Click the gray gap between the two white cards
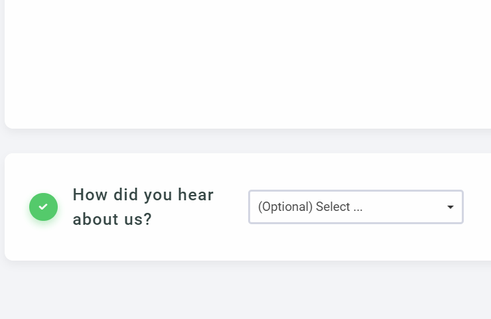The image size is (491, 319). (245, 141)
